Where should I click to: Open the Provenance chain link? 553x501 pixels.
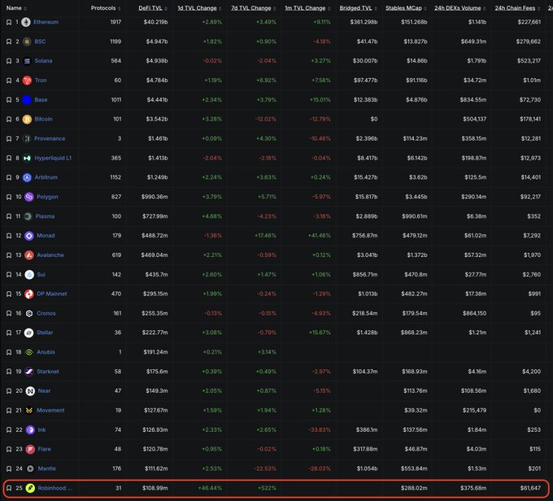(x=50, y=138)
